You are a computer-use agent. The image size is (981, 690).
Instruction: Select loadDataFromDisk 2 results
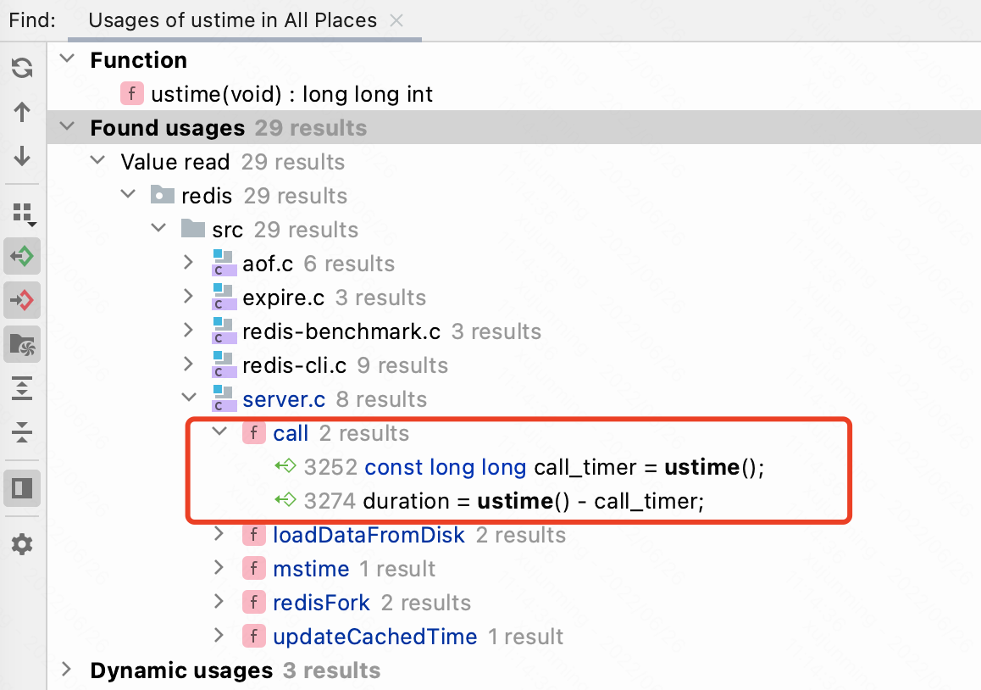[x=419, y=535]
